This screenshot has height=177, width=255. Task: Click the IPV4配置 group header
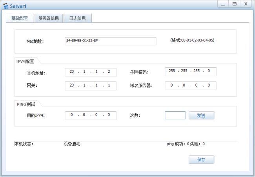25,61
